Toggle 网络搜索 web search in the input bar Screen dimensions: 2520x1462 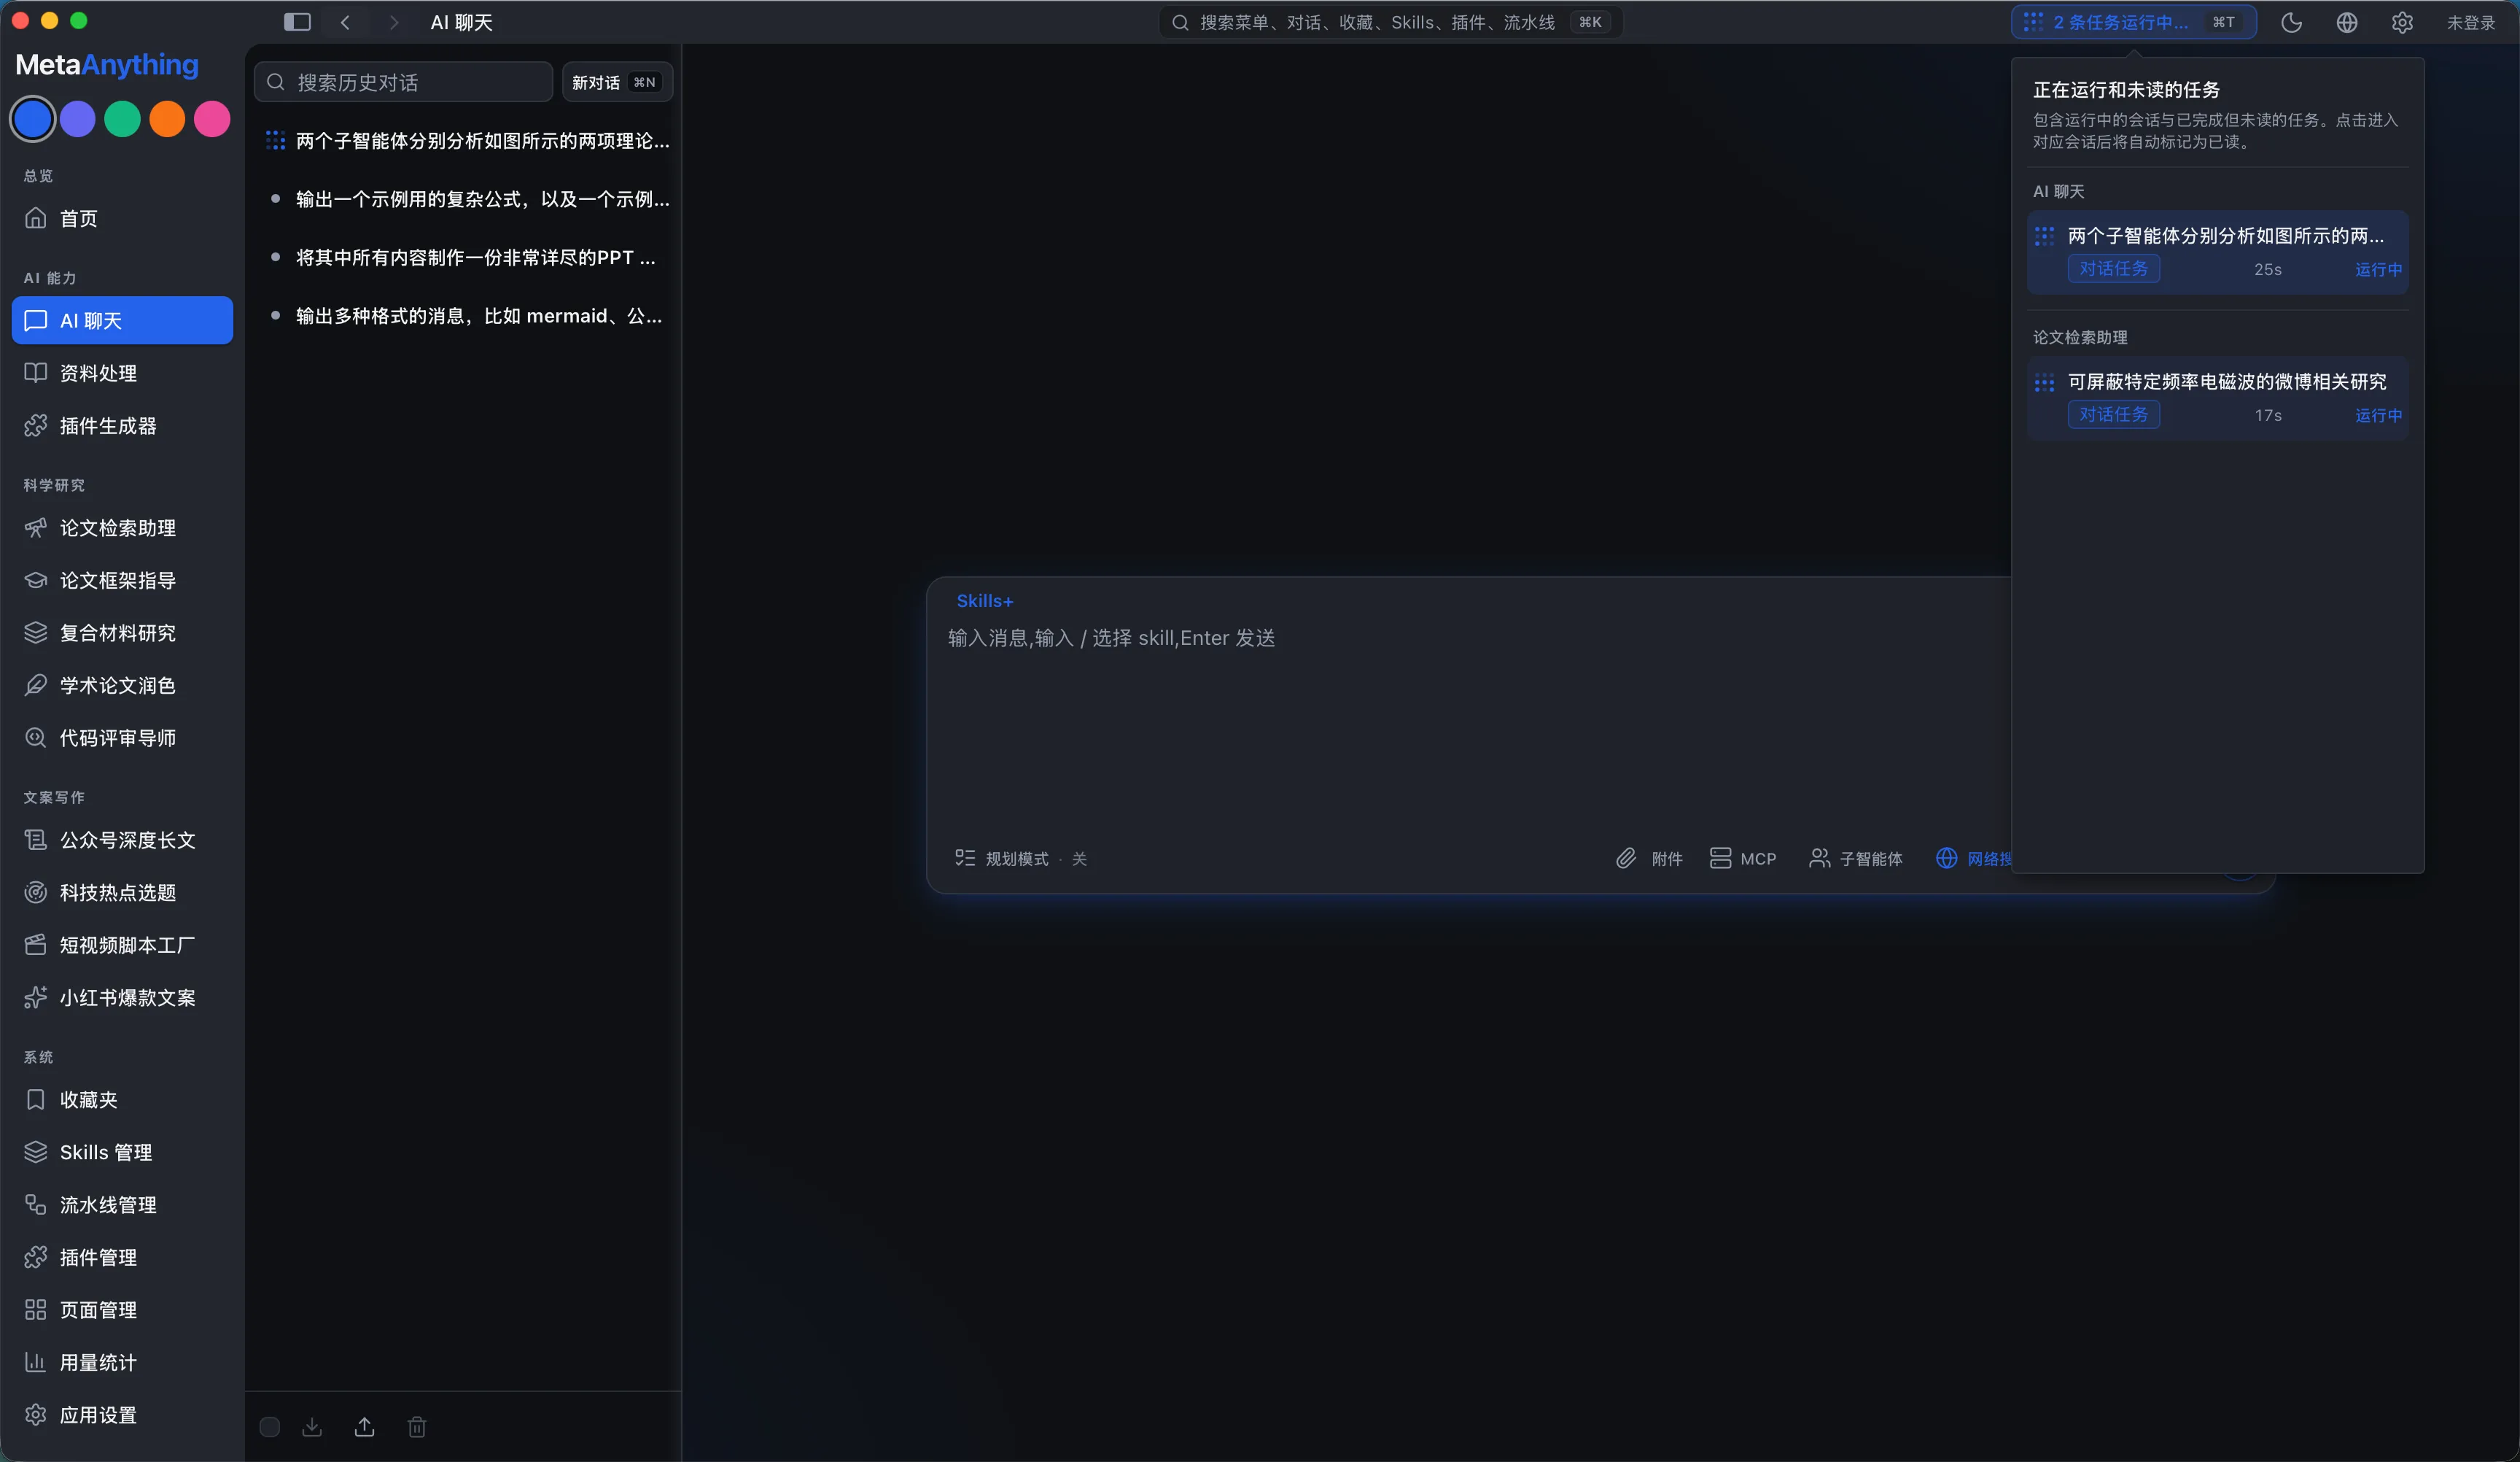click(x=1974, y=859)
